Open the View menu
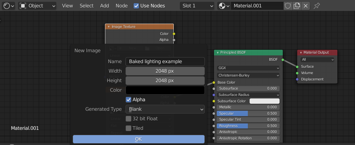The width and height of the screenshot is (355, 145). click(x=67, y=6)
